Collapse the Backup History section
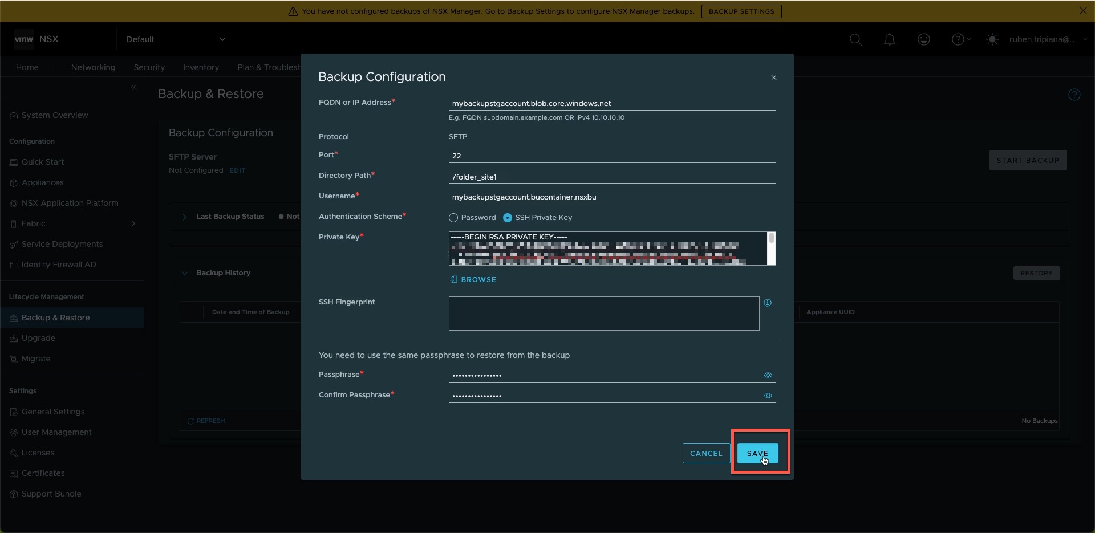 pyautogui.click(x=185, y=273)
